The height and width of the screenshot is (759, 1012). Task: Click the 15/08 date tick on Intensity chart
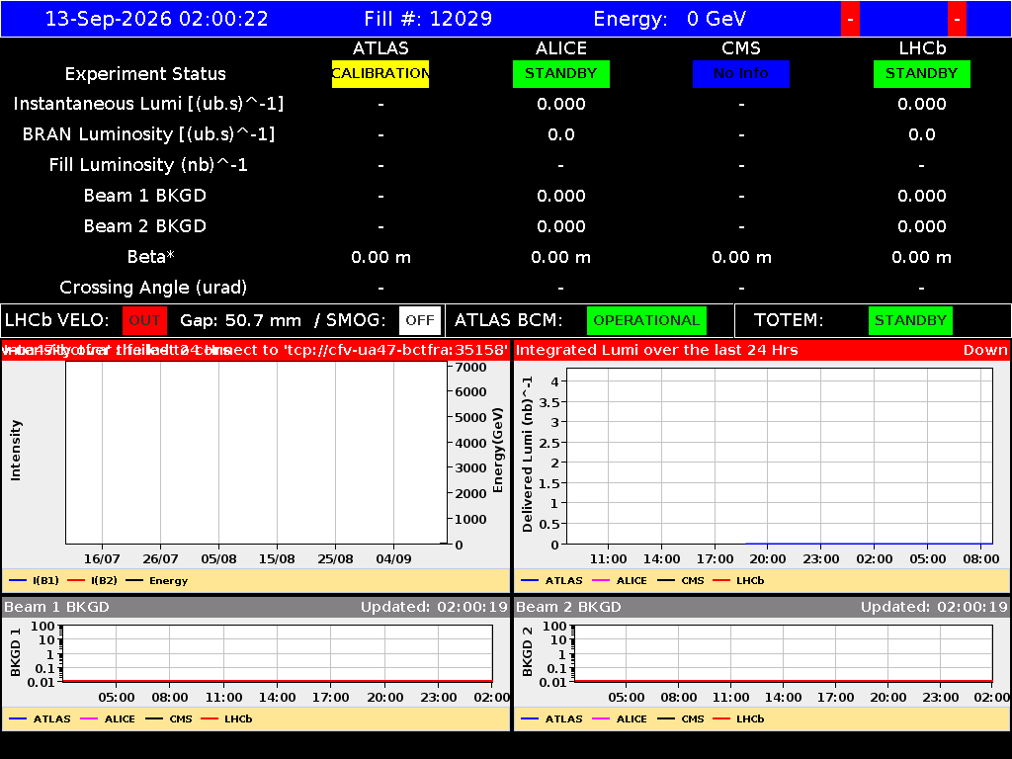click(277, 559)
